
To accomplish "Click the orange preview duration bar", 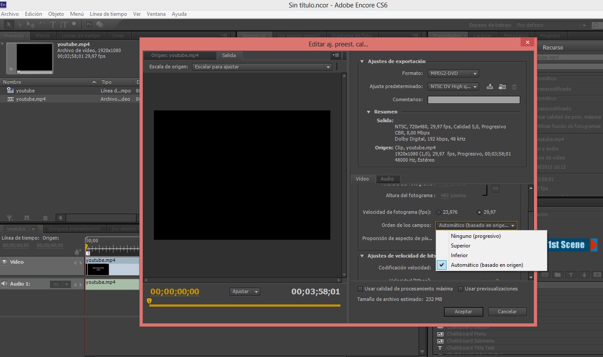I will pos(245,305).
